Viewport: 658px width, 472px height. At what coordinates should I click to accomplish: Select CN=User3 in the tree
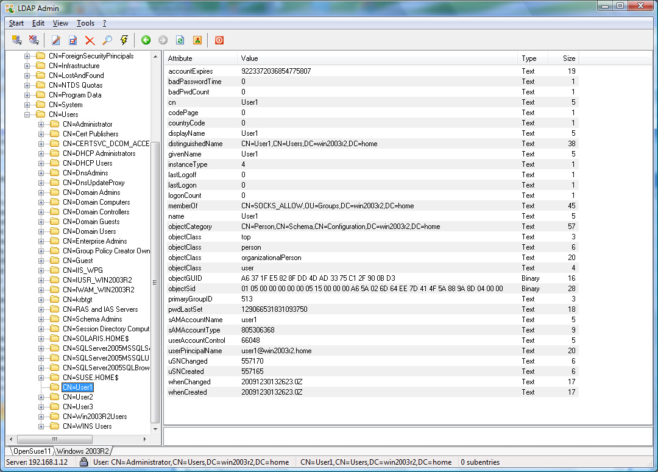tap(77, 407)
